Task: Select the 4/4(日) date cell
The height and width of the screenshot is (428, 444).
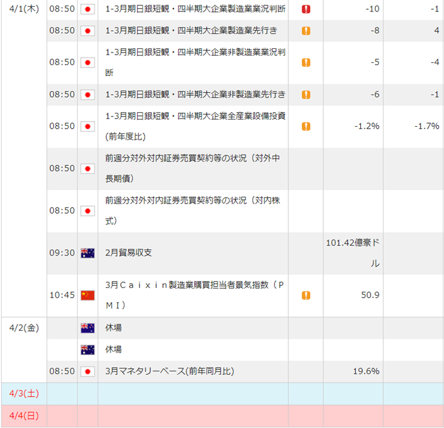Action: point(24,416)
